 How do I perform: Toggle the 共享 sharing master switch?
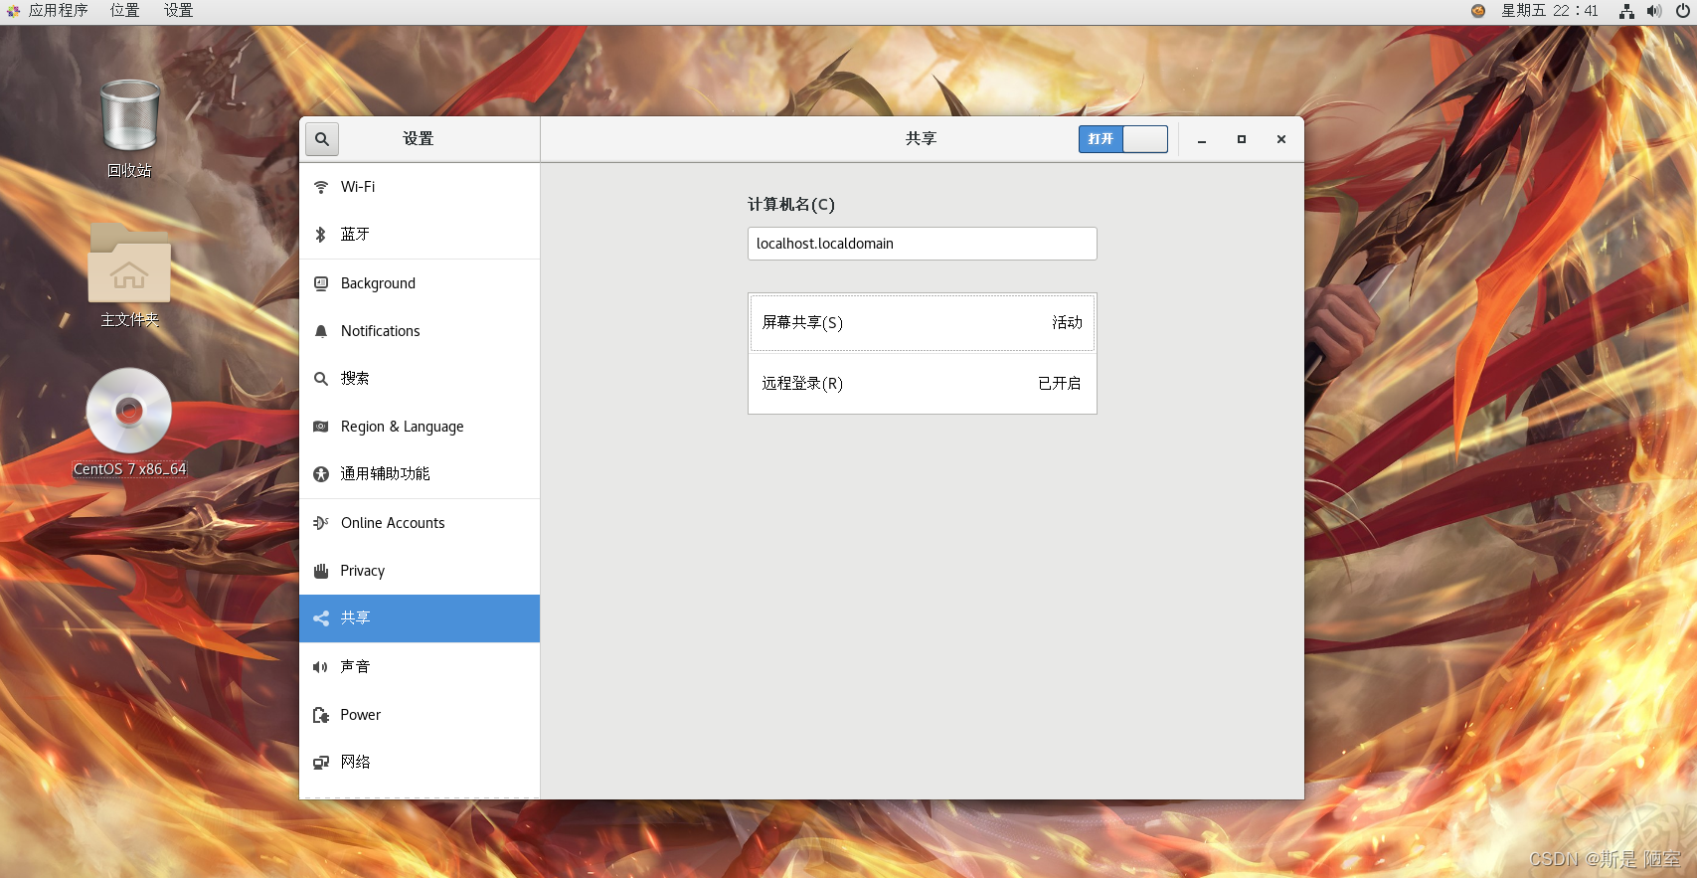click(x=1123, y=139)
